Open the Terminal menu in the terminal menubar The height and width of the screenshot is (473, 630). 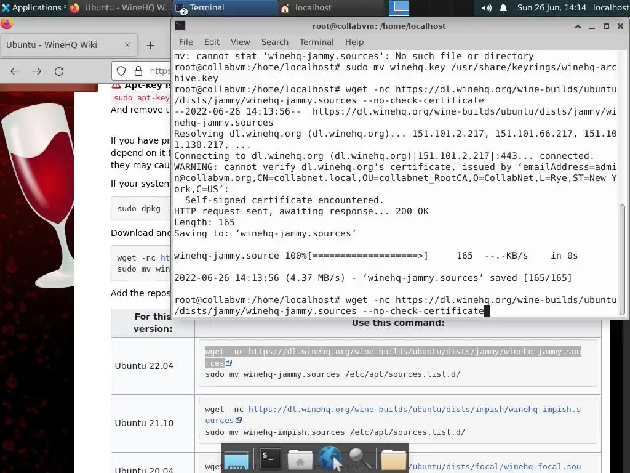coord(316,42)
